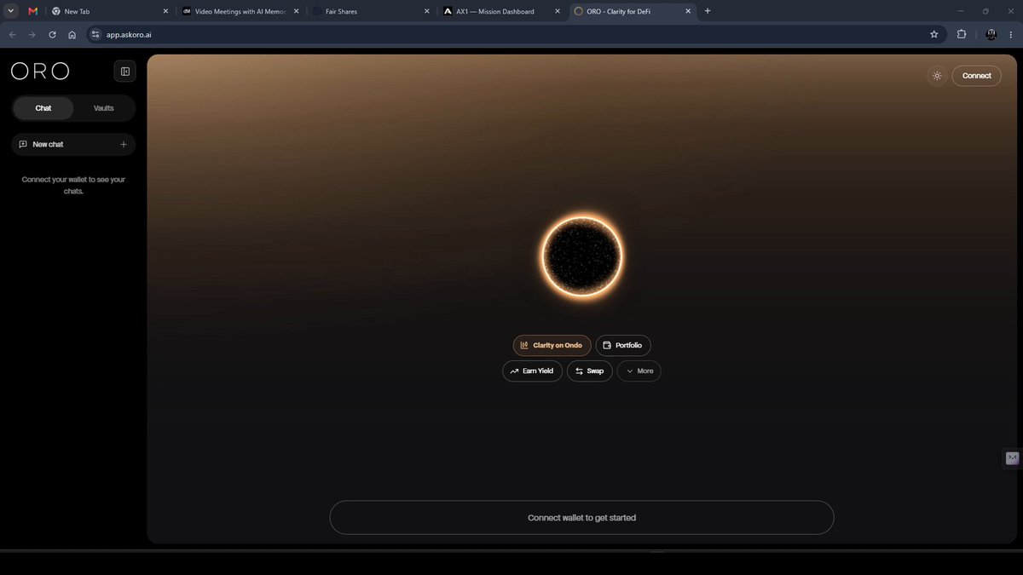Click the Connect wallet button

[x=976, y=76]
